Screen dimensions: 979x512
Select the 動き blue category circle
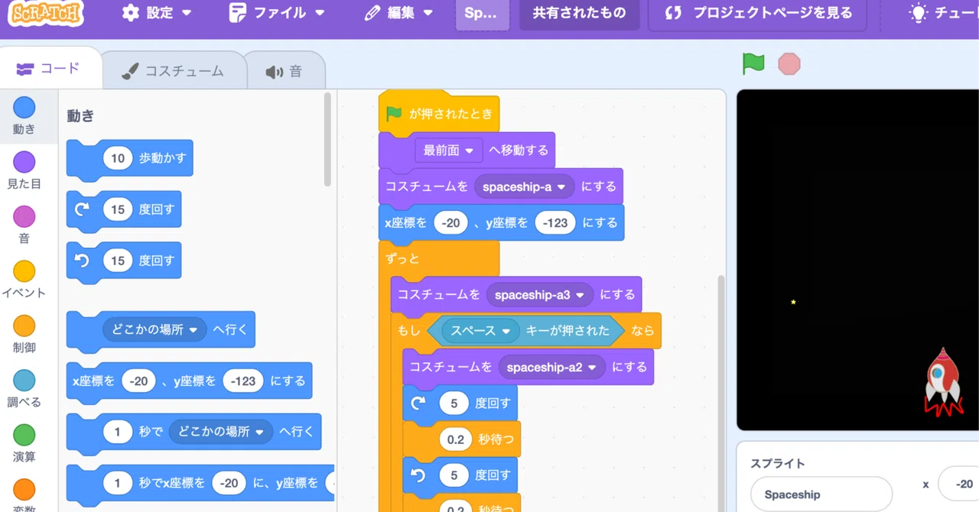[x=24, y=107]
